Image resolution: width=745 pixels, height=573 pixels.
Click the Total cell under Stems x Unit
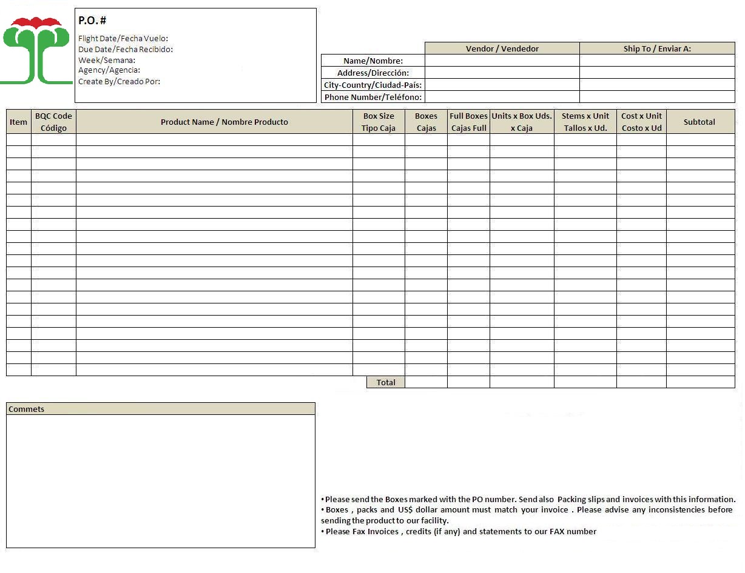585,382
